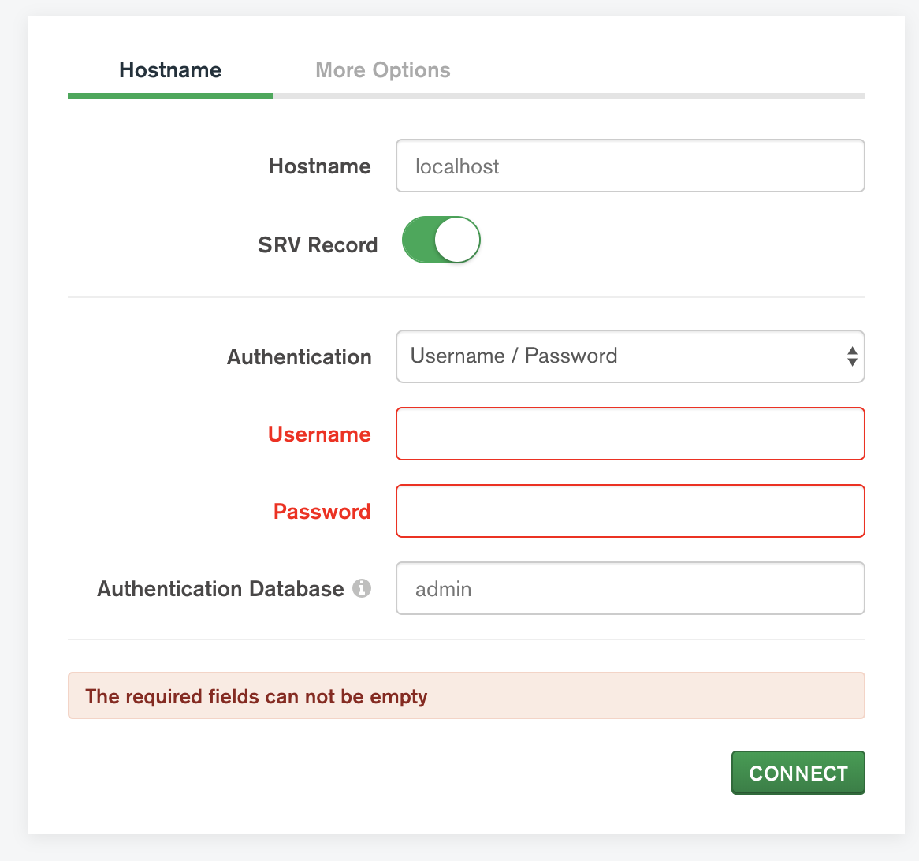919x861 pixels.
Task: Select the Hostname tab
Action: tap(170, 70)
